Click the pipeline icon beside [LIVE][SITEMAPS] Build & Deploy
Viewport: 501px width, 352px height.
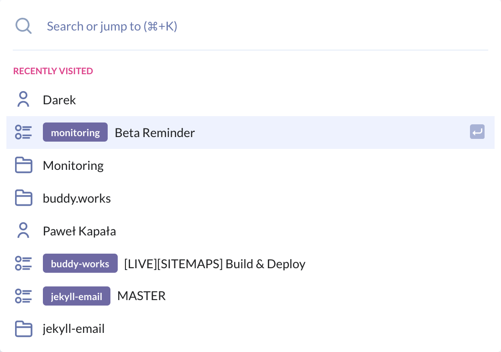tap(23, 263)
